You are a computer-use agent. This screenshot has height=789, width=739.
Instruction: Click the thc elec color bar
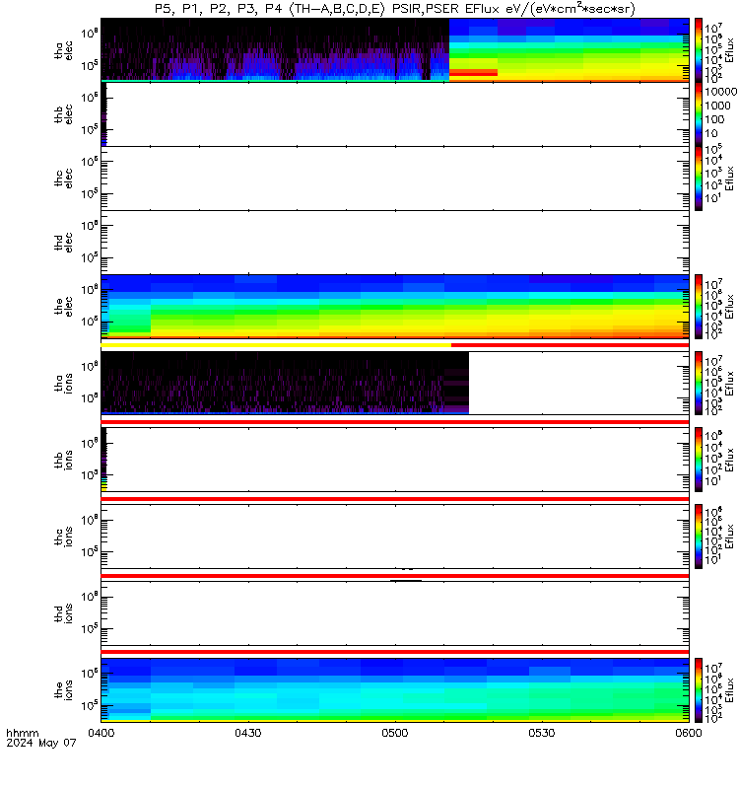[699, 179]
